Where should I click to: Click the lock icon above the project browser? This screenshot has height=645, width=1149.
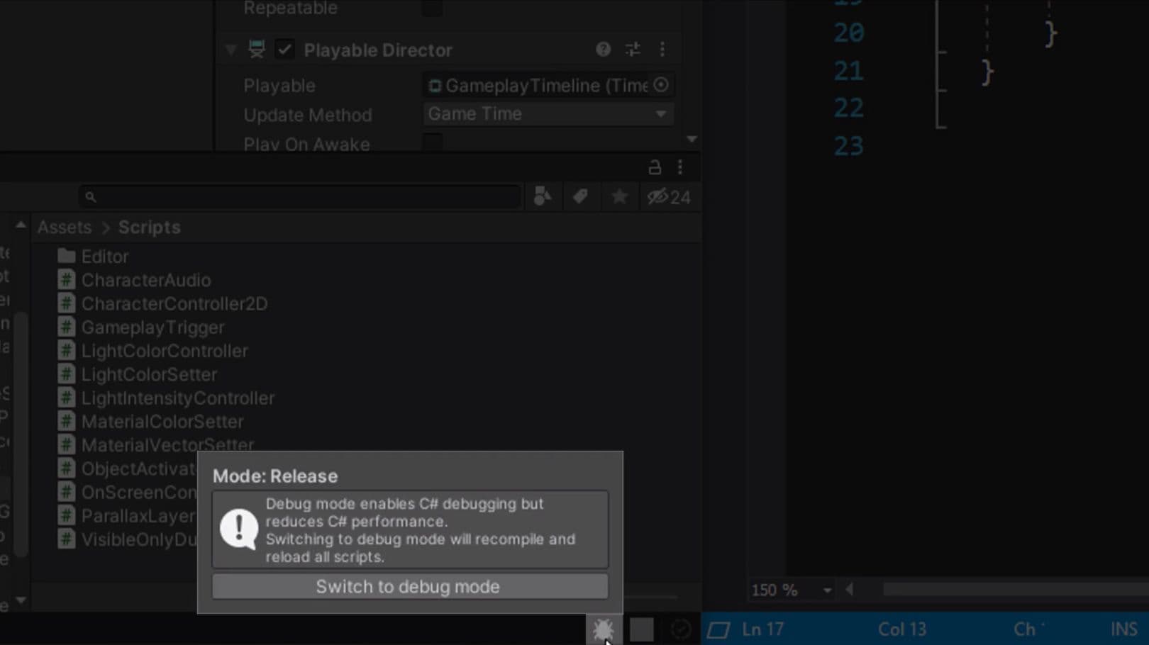point(653,167)
